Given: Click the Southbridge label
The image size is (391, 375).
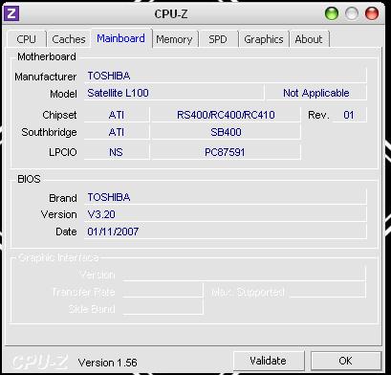Looking at the screenshot, I should click(49, 132).
